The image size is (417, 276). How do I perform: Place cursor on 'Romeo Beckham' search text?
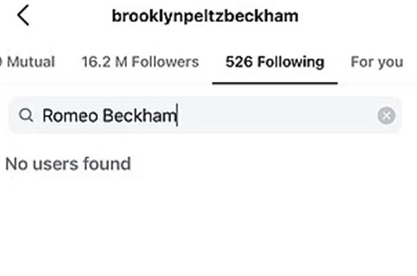coord(109,115)
